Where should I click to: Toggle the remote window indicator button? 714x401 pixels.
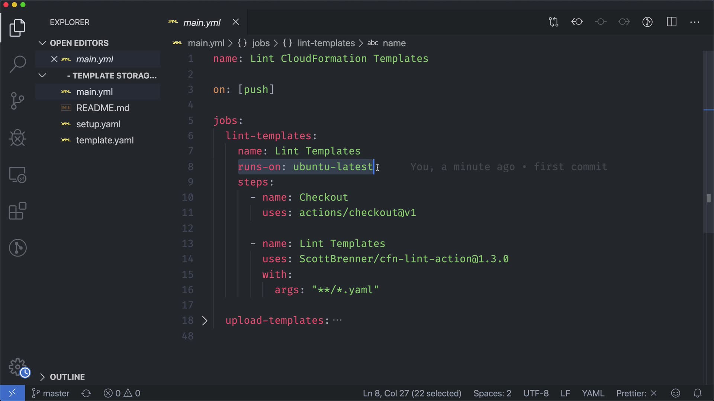click(x=12, y=393)
